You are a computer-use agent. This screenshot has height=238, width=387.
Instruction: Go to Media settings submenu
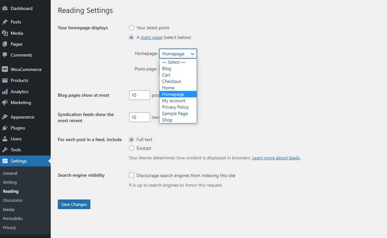point(9,209)
